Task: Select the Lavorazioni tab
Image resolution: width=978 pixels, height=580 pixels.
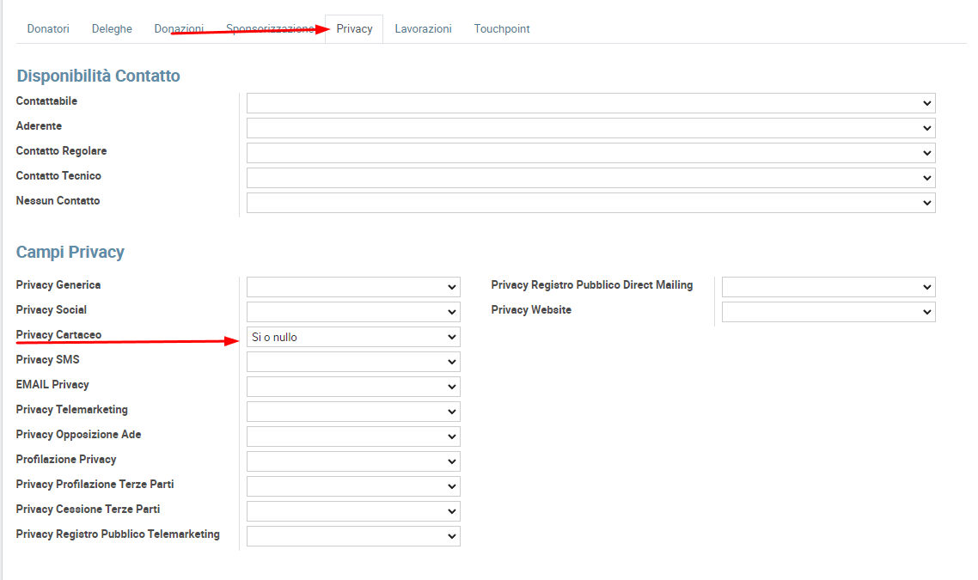Action: (423, 29)
